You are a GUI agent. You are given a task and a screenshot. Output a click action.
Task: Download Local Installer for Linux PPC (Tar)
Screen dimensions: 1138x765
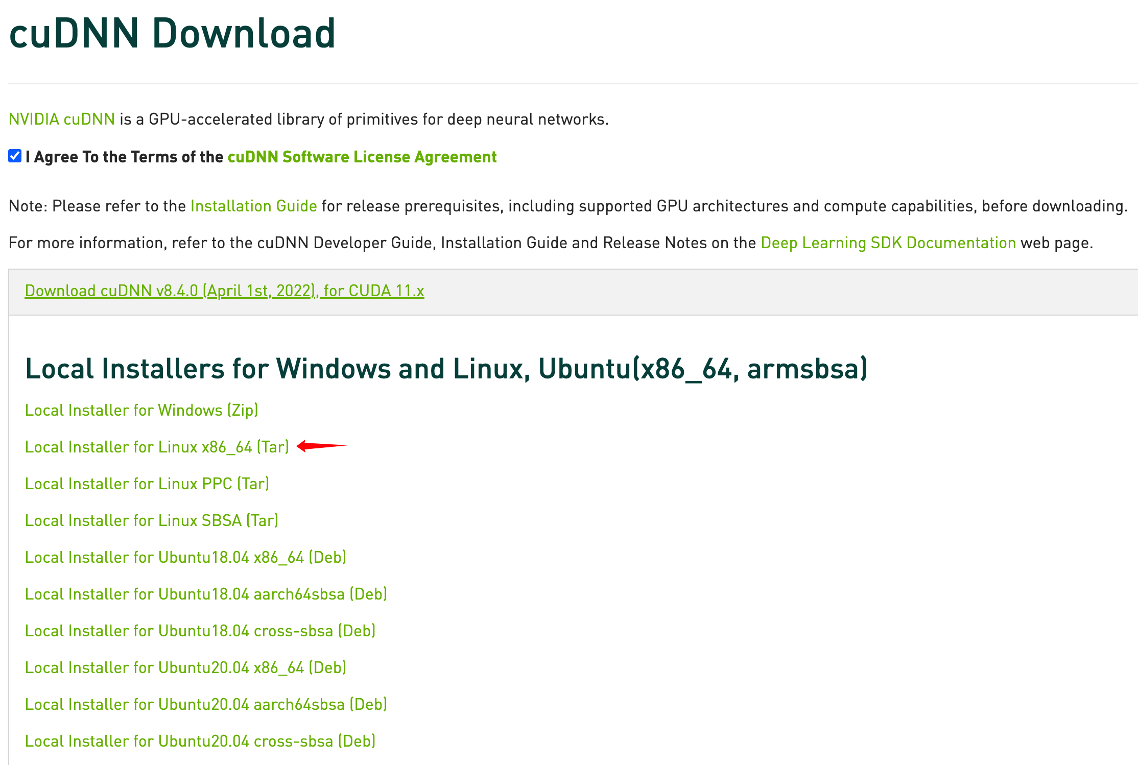tap(147, 484)
